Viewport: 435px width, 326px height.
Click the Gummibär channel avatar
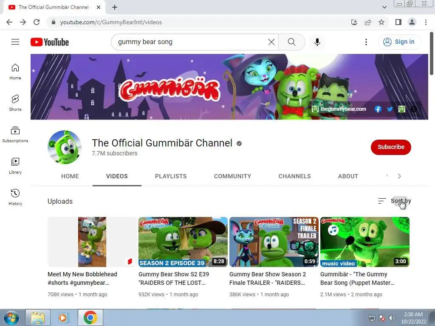point(65,147)
